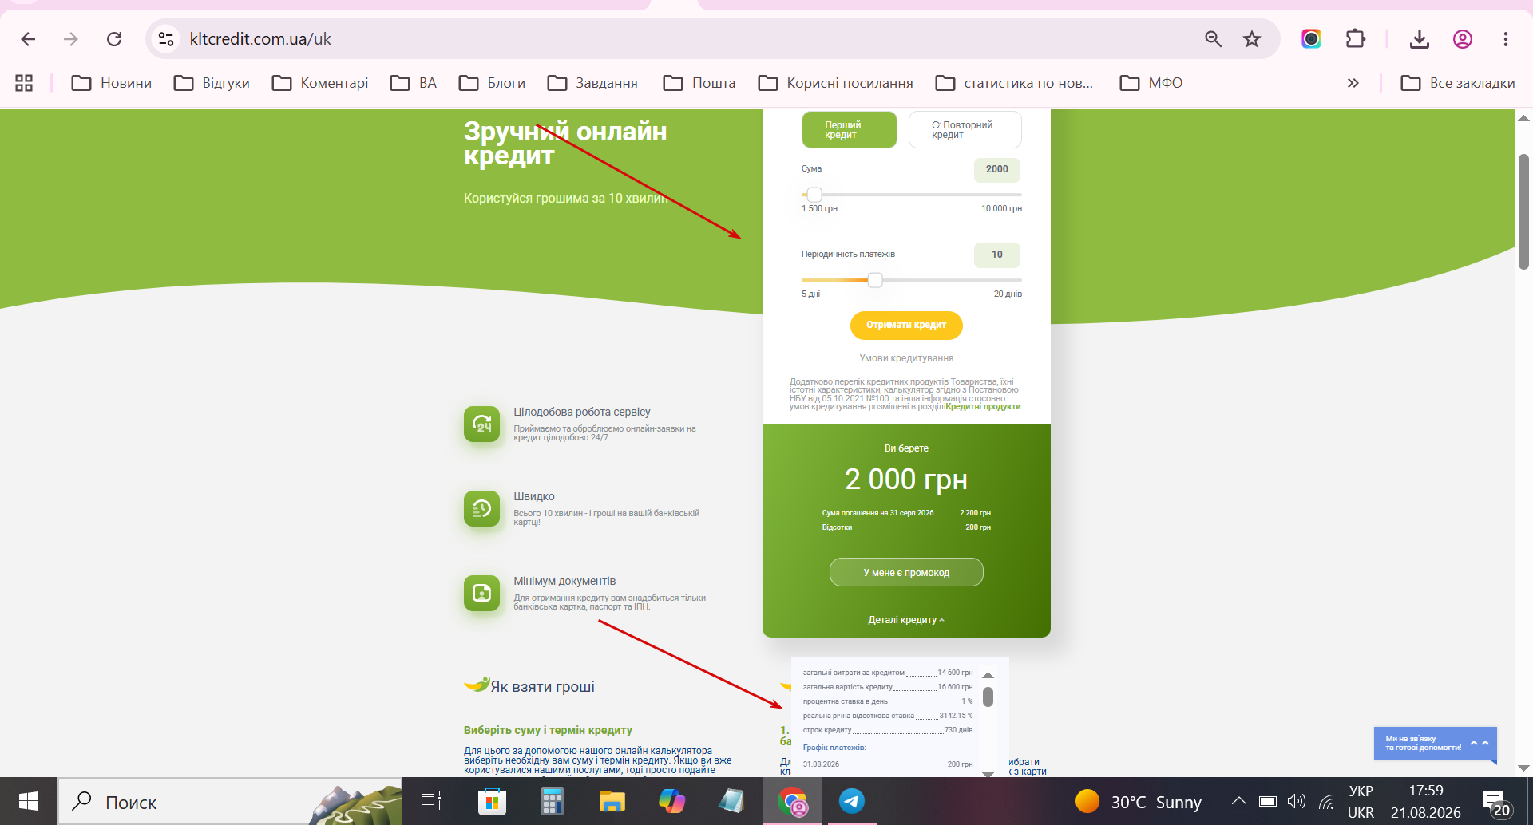Image resolution: width=1533 pixels, height=825 pixels.
Task: Open Microsoft Store from the taskbar
Action: click(x=492, y=801)
